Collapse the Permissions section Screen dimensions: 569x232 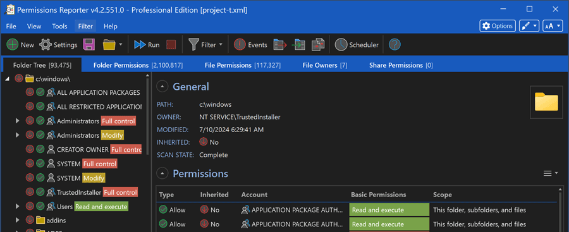[x=162, y=174]
